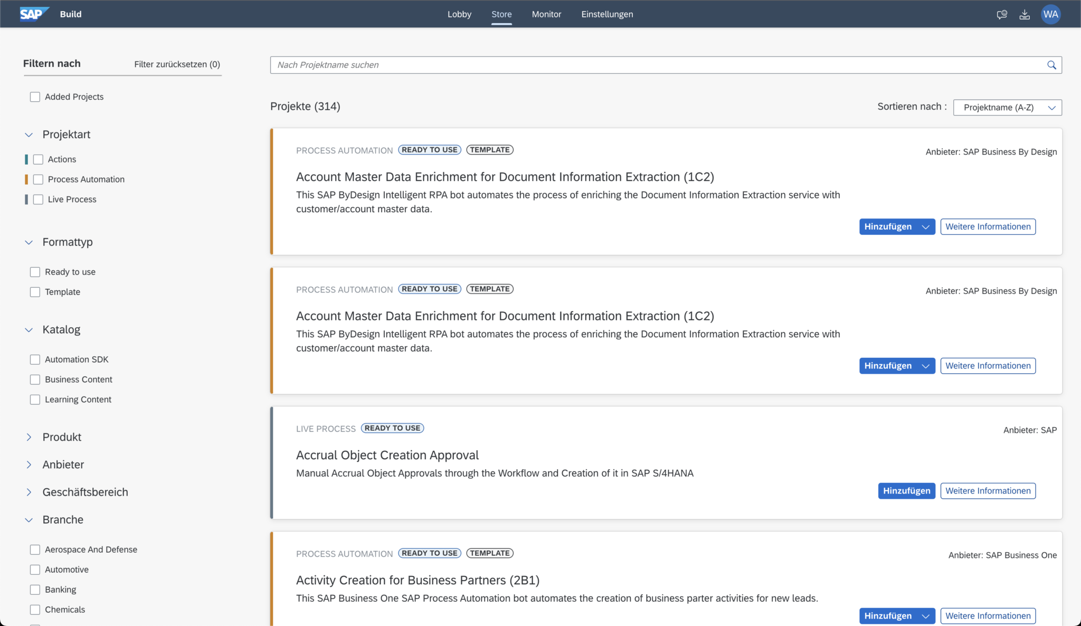
Task: Open the Projektname (A-Z) sort dropdown
Action: click(1007, 107)
